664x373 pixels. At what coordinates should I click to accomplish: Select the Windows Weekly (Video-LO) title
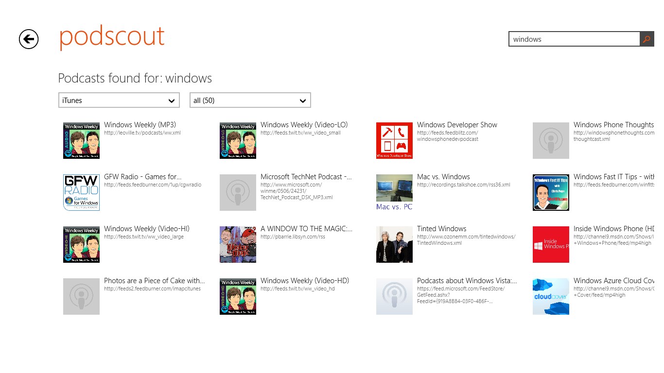point(304,125)
